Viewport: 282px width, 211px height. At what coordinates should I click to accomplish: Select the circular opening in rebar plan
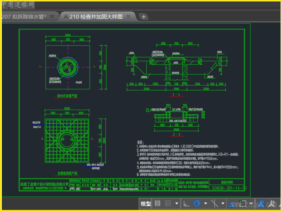[67, 141]
